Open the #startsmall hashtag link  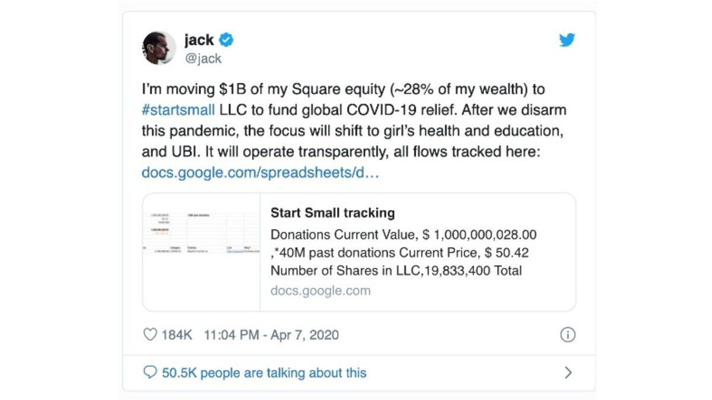(178, 110)
